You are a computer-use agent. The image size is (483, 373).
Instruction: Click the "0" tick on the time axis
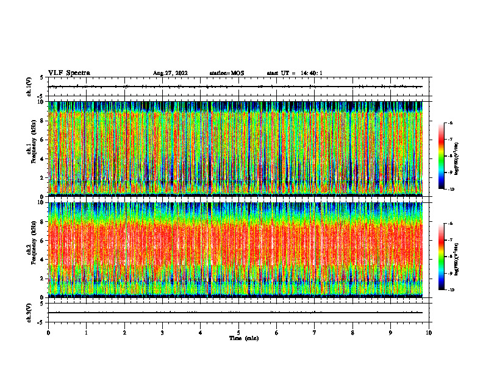[x=48, y=333]
